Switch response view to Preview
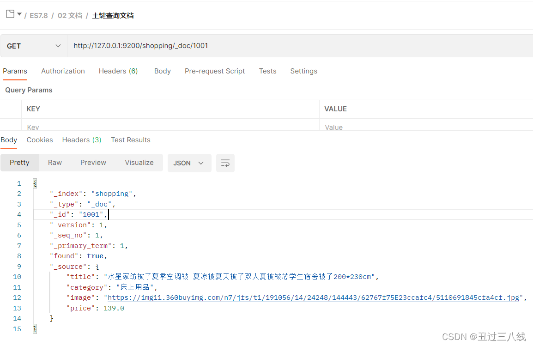Image resolution: width=533 pixels, height=346 pixels. tap(93, 163)
